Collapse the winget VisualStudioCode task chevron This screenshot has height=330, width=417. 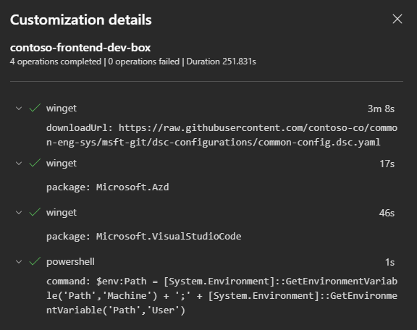[19, 213]
